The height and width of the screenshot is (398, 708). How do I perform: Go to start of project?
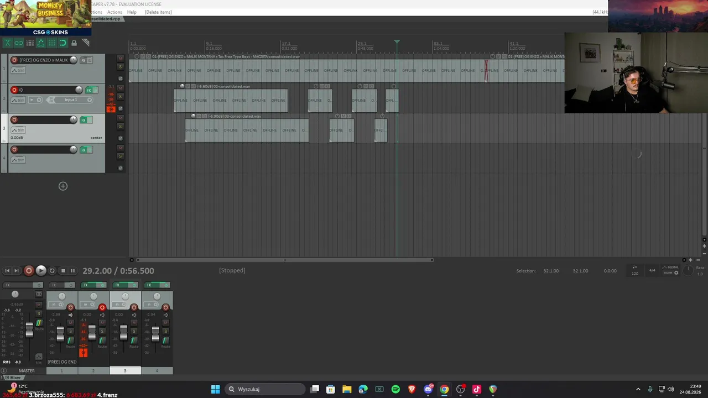(7, 271)
